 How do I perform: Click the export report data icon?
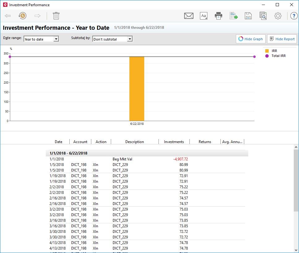233,16
